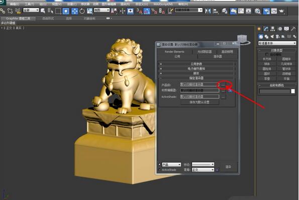Viewport: 299px width, 200px height.
Task: Open the Motion command panel tab
Action: click(x=280, y=29)
